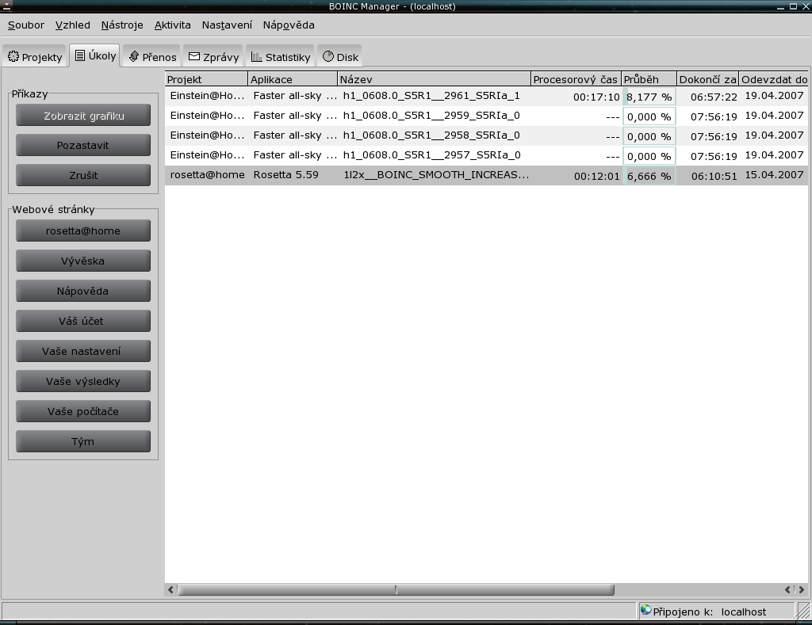Click the Vaše počítače button

pyautogui.click(x=83, y=411)
